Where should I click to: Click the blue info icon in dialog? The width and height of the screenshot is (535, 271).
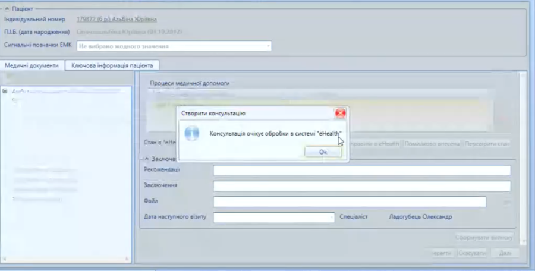(192, 133)
